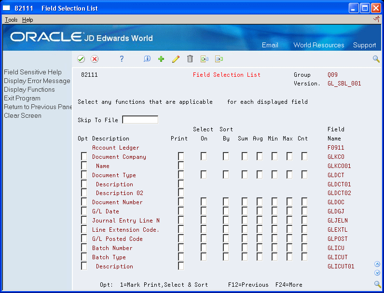Click the green checkmark OK icon
Image resolution: width=384 pixels, height=293 pixels.
81,59
